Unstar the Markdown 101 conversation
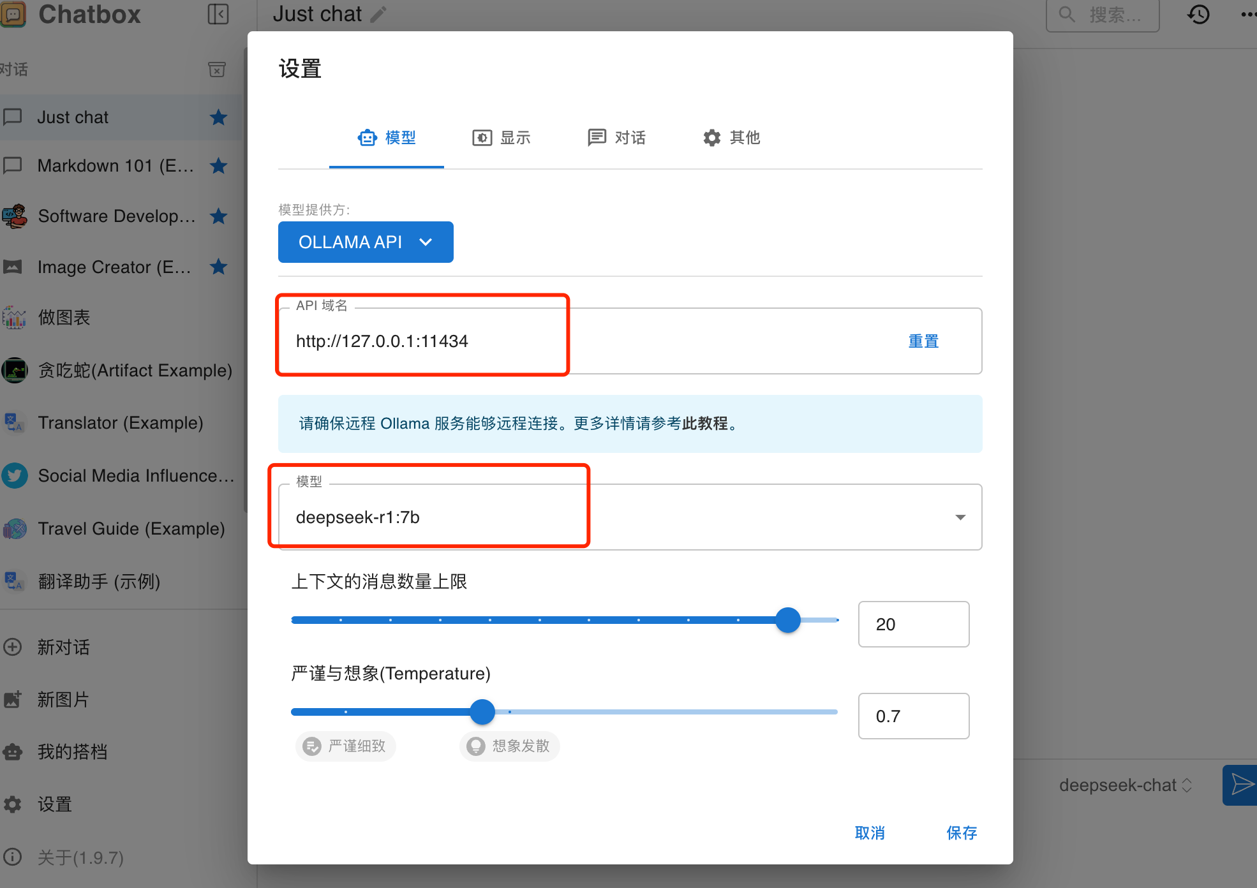Viewport: 1257px width, 888px height. click(219, 166)
